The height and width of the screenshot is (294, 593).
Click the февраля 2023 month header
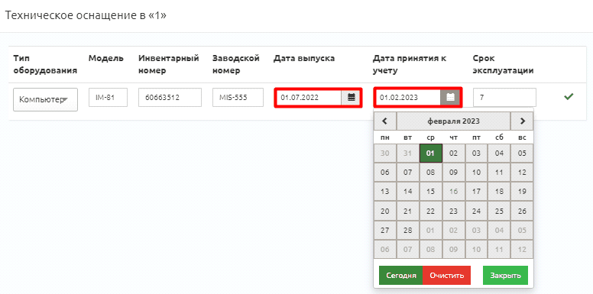pyautogui.click(x=453, y=121)
